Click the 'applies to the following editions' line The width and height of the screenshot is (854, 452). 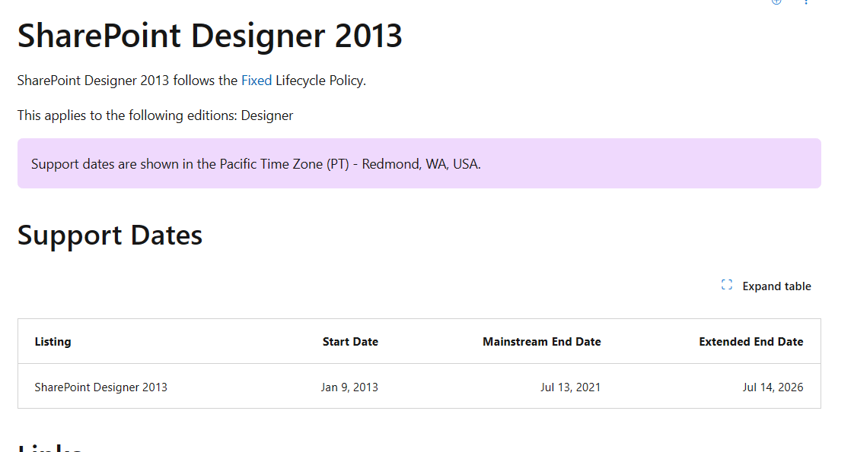pos(155,115)
